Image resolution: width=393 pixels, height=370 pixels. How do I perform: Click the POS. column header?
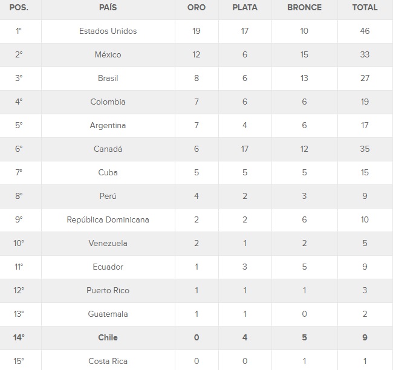pyautogui.click(x=19, y=8)
